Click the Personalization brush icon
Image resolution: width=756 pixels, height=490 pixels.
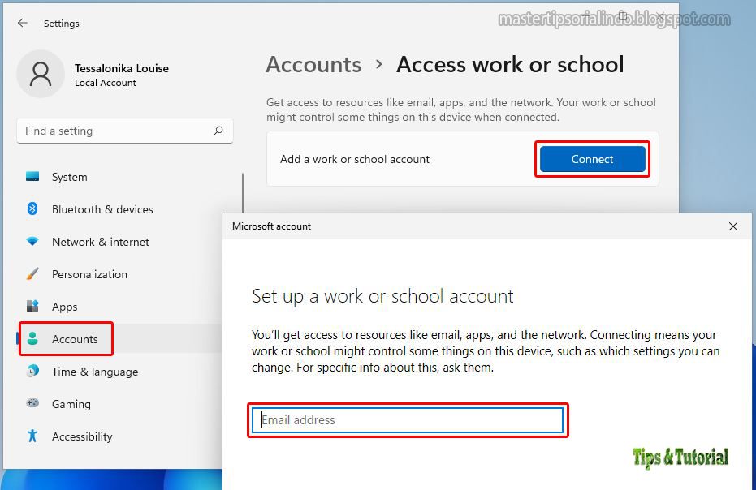click(x=32, y=274)
